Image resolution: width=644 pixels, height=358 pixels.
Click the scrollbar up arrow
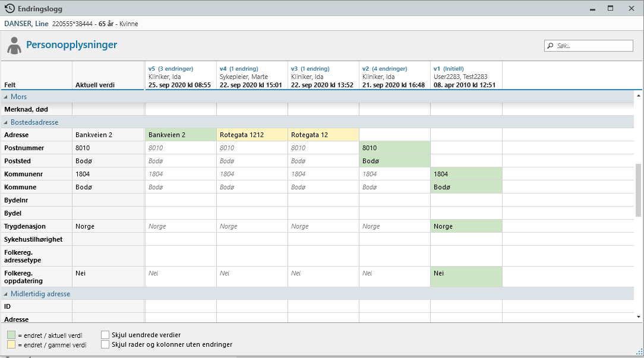pos(639,95)
